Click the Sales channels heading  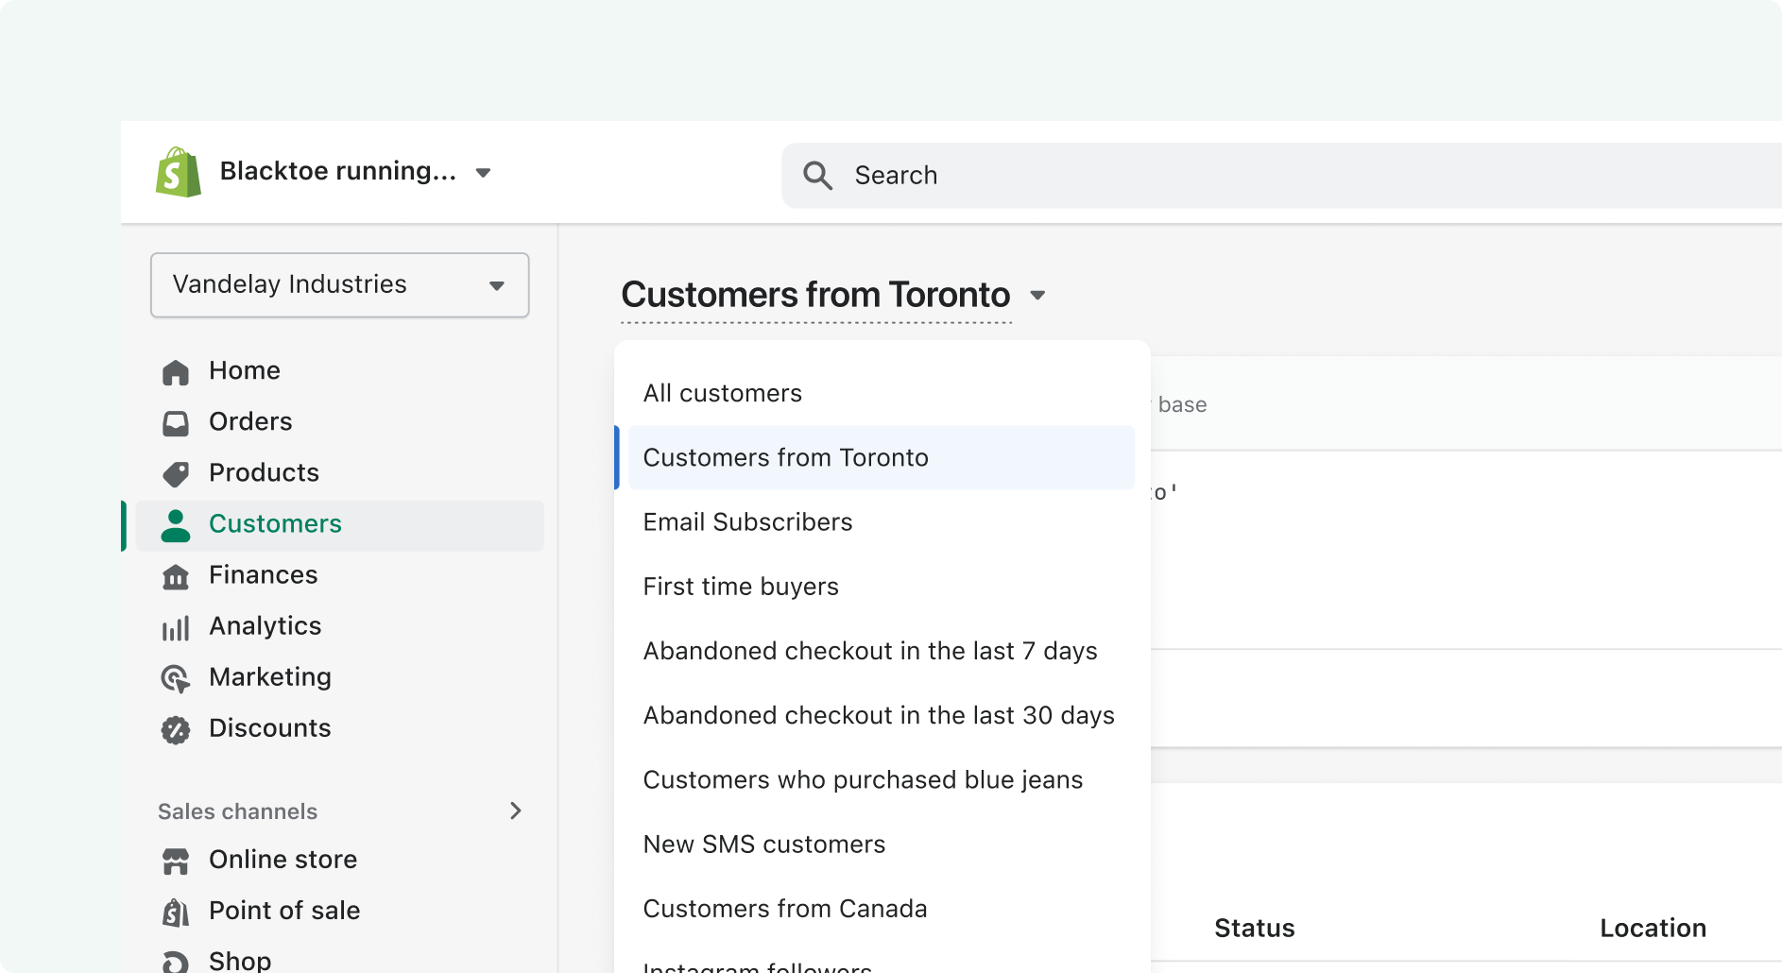[x=237, y=811]
